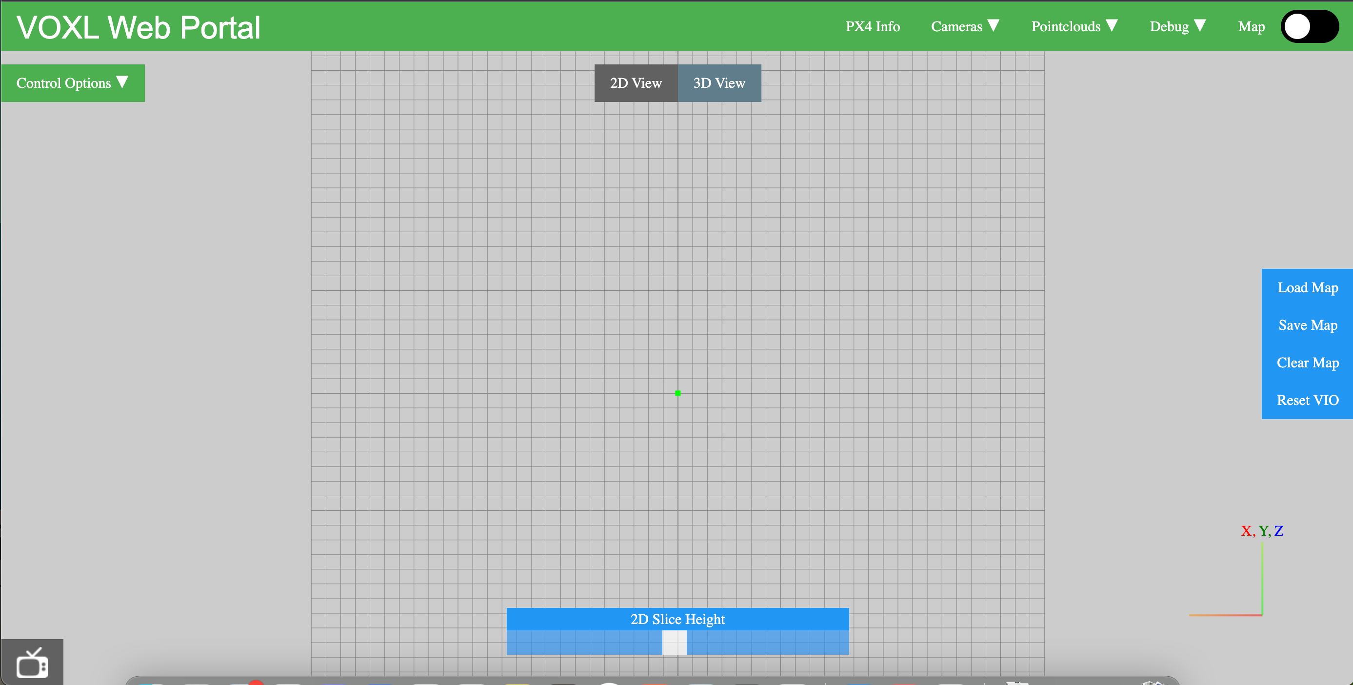Click the Reset VIO button
The image size is (1353, 685).
pos(1307,400)
